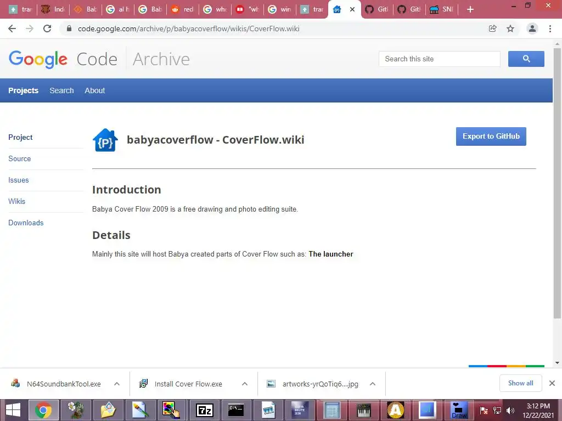This screenshot has width=562, height=421.
Task: Click the blue {P} project house icon
Action: (105, 140)
